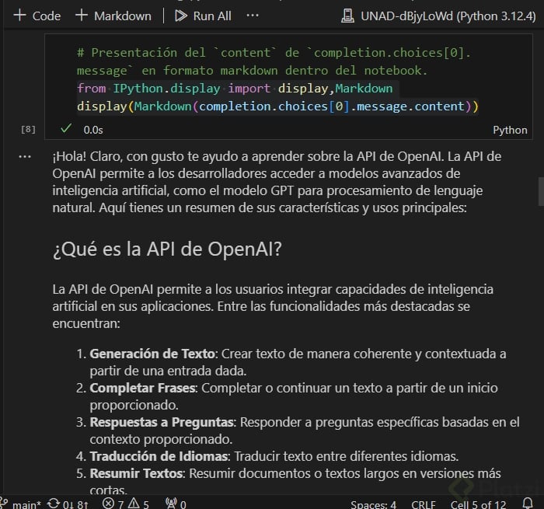This screenshot has height=509, width=544.
Task: Click the '¡Hola! Claro, con gusto' paragraph
Action: (x=277, y=182)
